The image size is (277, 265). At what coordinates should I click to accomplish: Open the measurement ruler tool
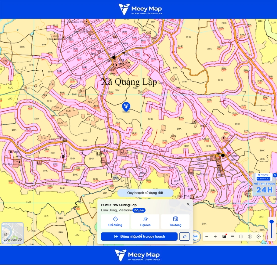[x=232, y=237]
